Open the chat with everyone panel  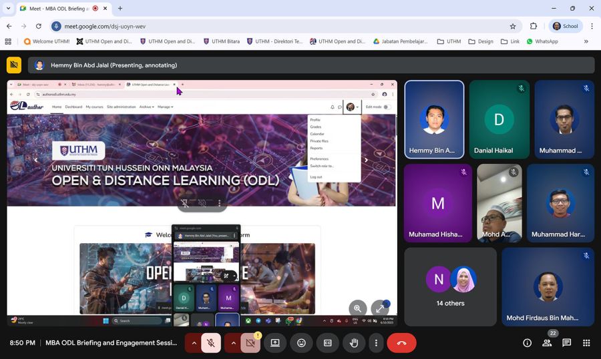(x=566, y=343)
